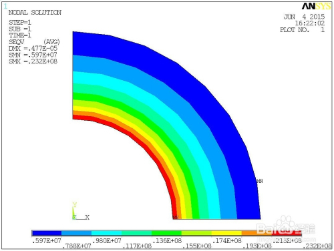Click the 'DMX =.477E-05' value
Image resolution: width=334 pixels, height=251 pixels.
(x=33, y=48)
